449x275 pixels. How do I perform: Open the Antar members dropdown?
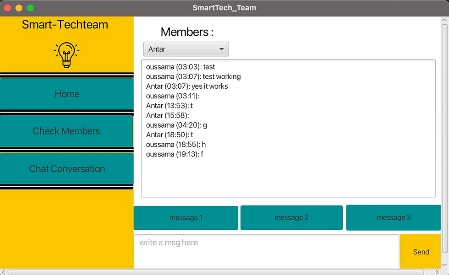pos(186,49)
